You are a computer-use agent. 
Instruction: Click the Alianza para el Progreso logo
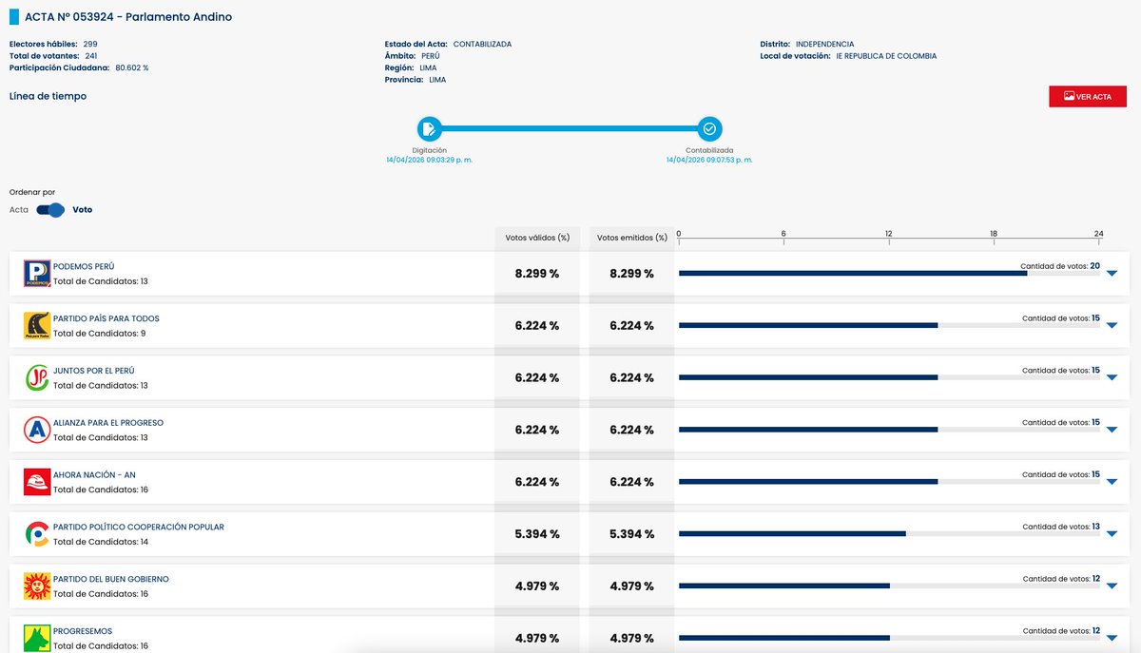pos(37,431)
